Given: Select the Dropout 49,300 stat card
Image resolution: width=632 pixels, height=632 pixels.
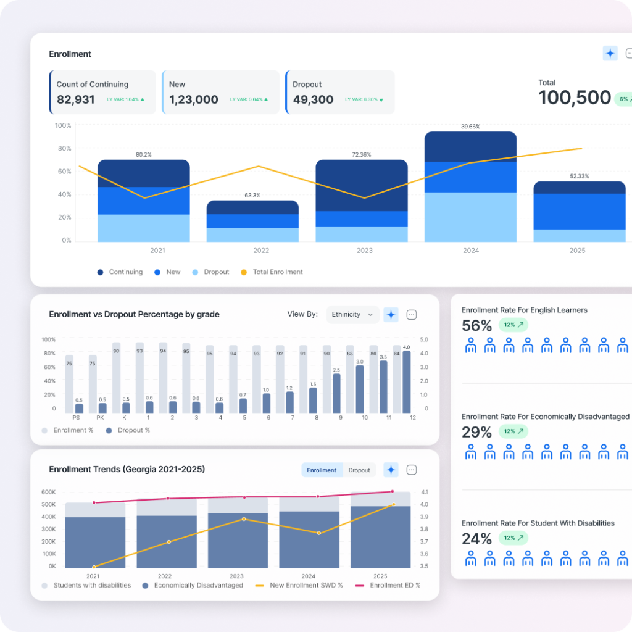Looking at the screenshot, I should click(x=340, y=92).
